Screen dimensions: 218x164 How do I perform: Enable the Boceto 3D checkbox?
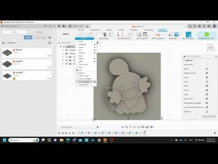(207, 112)
